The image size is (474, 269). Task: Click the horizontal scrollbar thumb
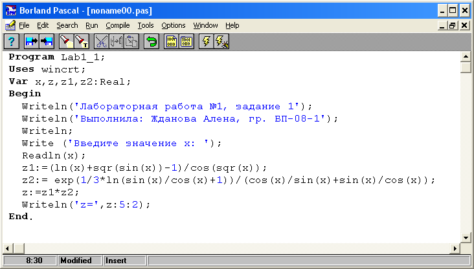pyautogui.click(x=19, y=248)
